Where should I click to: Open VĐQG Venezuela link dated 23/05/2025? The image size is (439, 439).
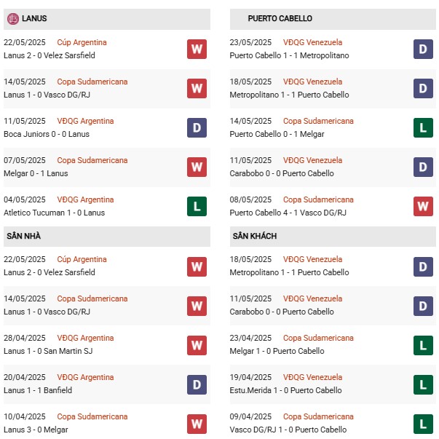[312, 42]
